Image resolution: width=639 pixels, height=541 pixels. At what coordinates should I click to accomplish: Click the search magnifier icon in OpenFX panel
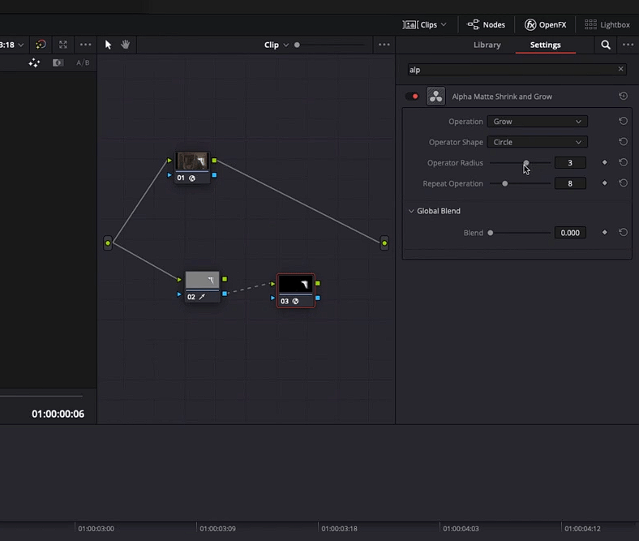(606, 45)
